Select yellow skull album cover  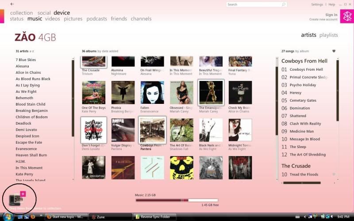tap(181, 168)
